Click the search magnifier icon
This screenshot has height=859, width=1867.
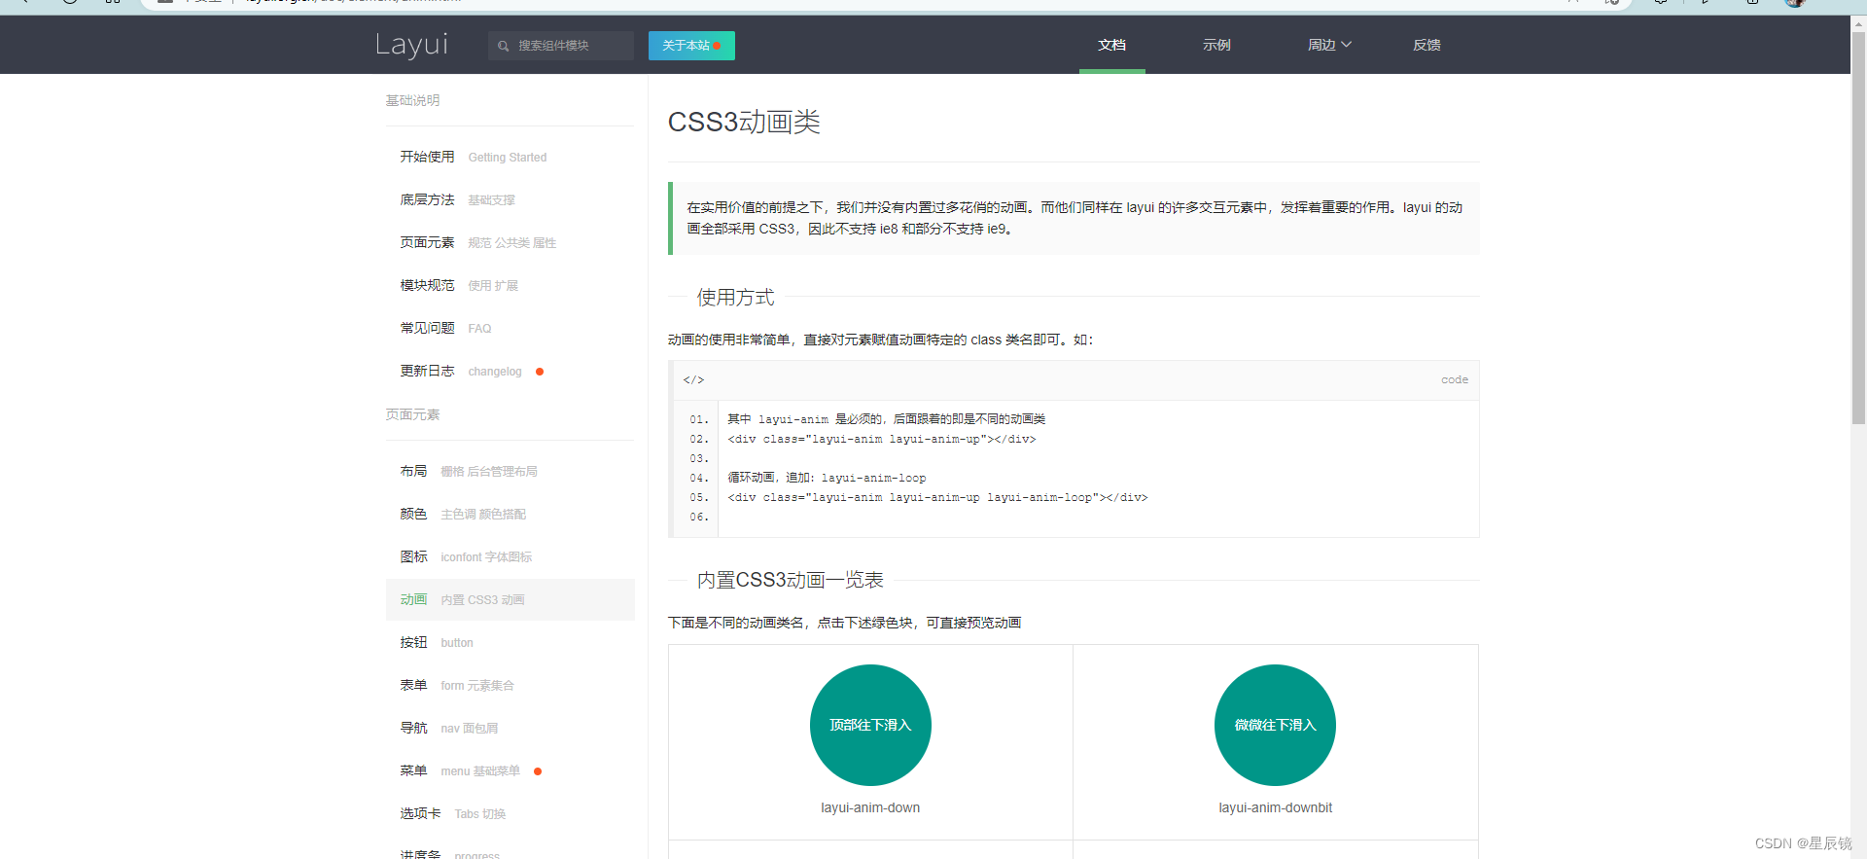point(504,46)
